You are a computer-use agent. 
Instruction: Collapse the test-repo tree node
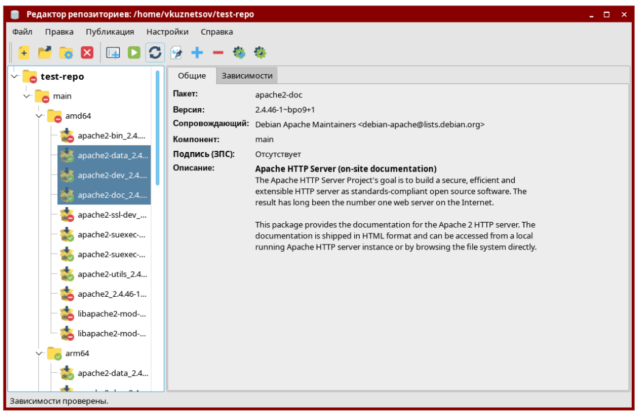pyautogui.click(x=15, y=77)
